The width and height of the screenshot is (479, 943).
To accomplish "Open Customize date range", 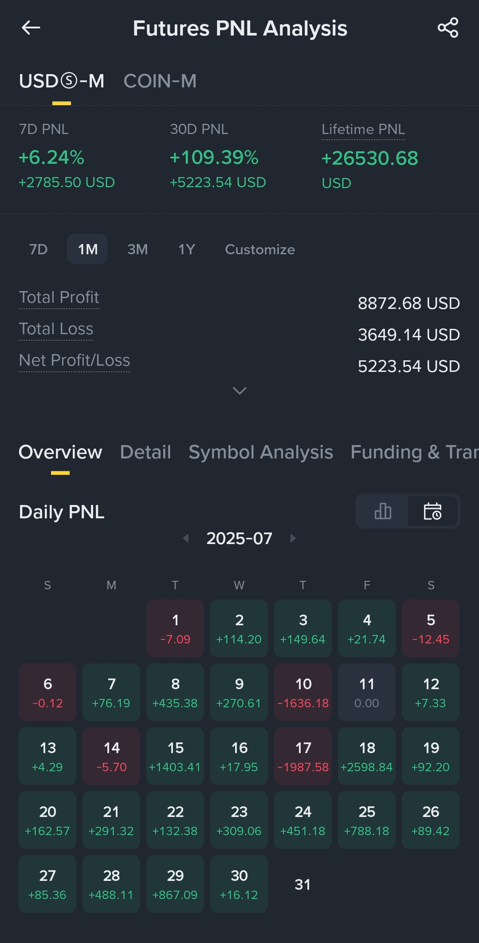I will [x=260, y=249].
